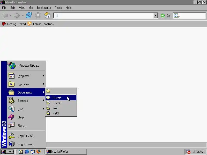
Task: Click the Help book icon in Start menu
Action: pyautogui.click(x=11, y=117)
